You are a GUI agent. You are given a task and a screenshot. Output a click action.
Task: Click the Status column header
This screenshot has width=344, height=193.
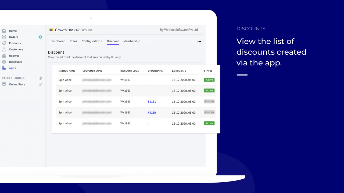208,71
